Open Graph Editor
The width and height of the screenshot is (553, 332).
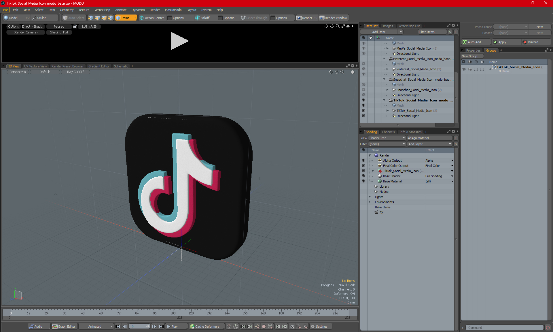(x=64, y=327)
